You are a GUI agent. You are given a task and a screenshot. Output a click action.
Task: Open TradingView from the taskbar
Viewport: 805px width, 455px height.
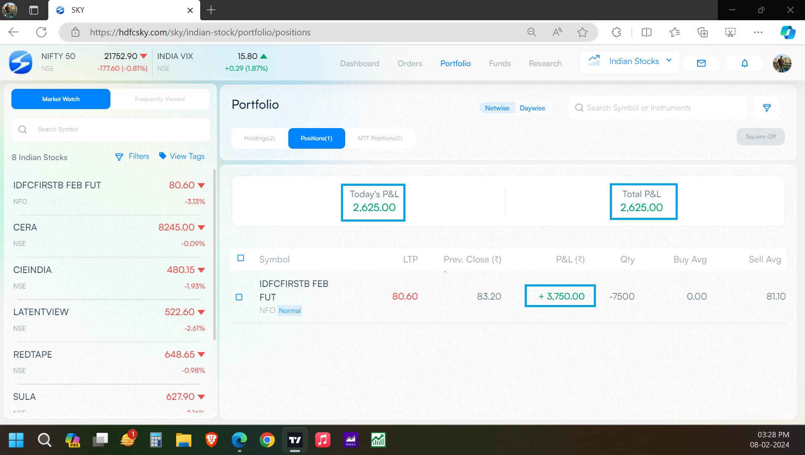pyautogui.click(x=295, y=440)
